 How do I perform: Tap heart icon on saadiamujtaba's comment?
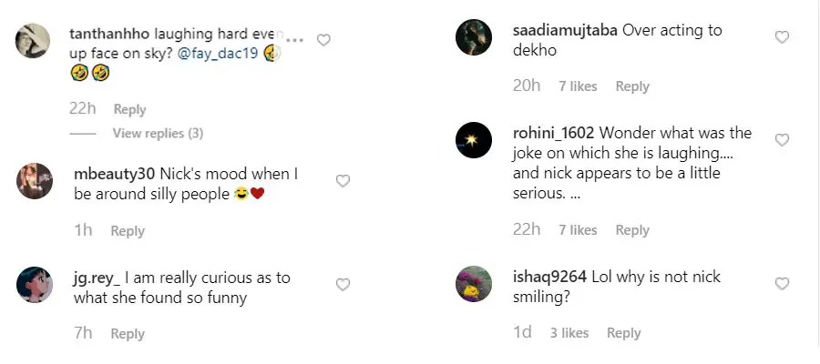pos(781,37)
